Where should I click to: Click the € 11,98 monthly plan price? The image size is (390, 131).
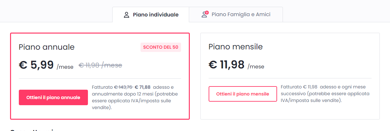click(226, 65)
